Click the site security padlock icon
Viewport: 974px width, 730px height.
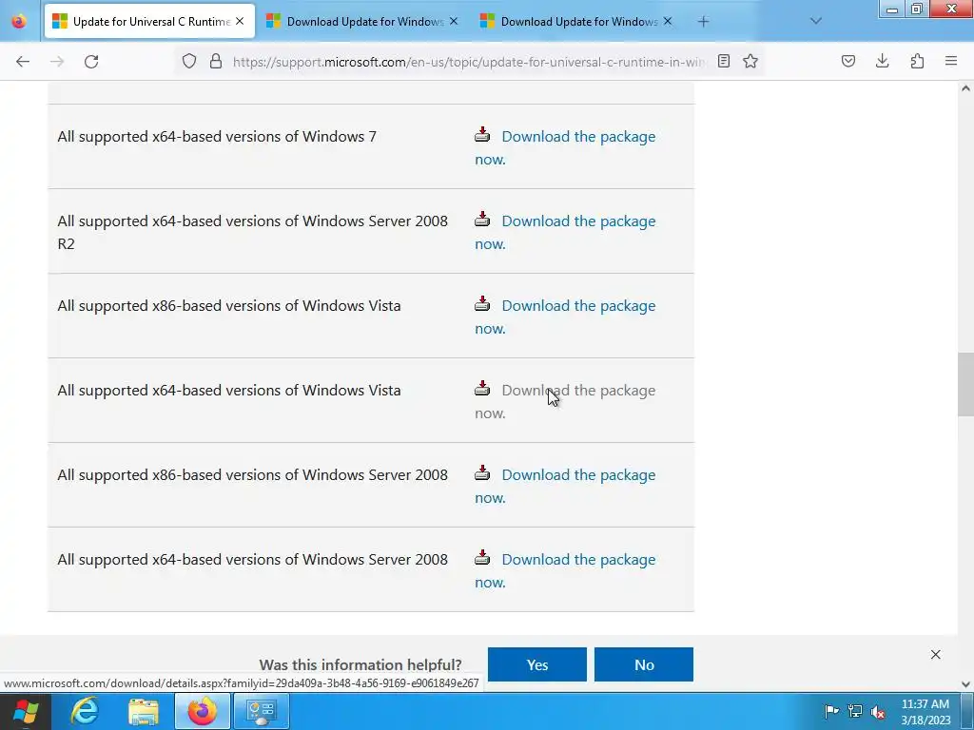pyautogui.click(x=216, y=61)
